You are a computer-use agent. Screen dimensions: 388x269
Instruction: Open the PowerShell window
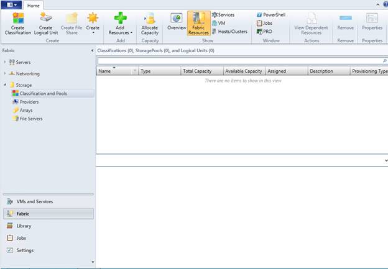271,15
